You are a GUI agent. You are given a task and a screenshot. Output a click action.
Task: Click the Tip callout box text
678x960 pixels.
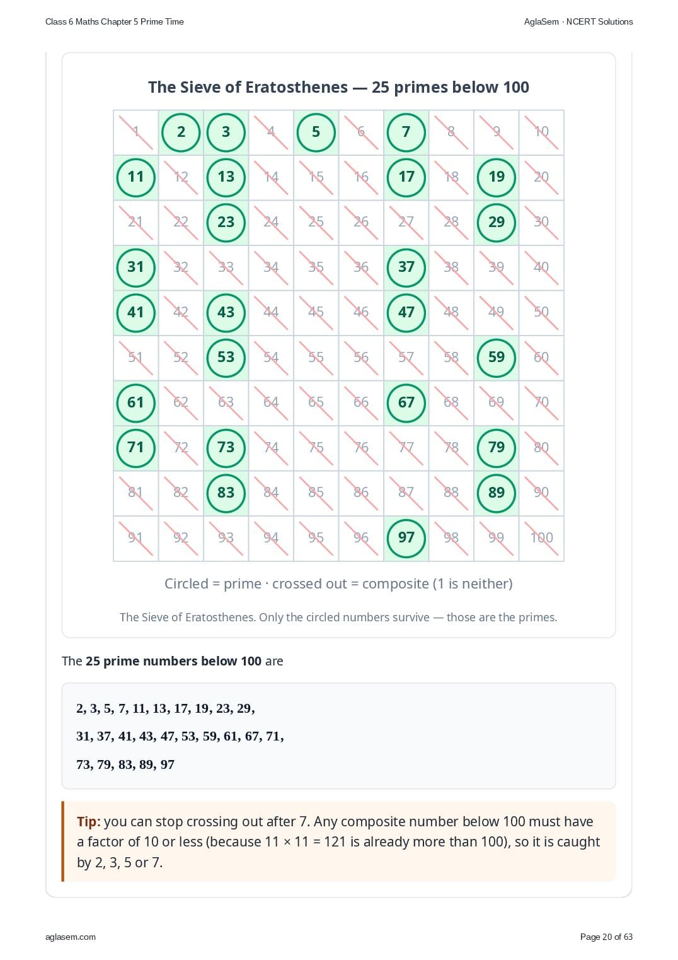(x=339, y=841)
